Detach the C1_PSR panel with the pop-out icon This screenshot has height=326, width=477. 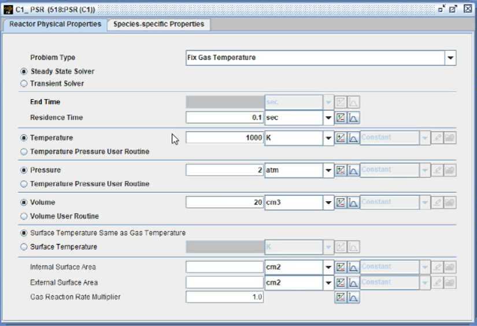tap(441, 9)
